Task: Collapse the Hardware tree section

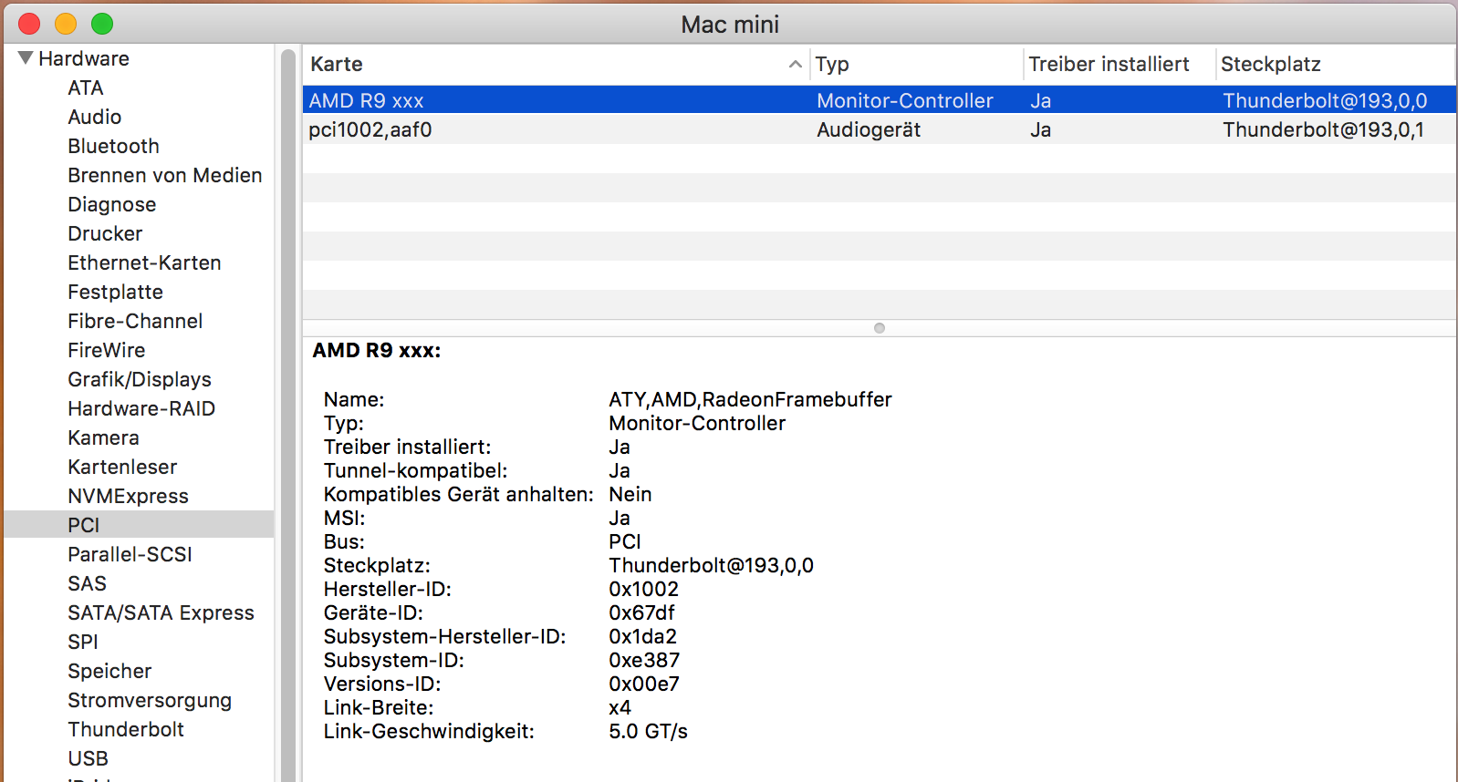Action: (26, 58)
